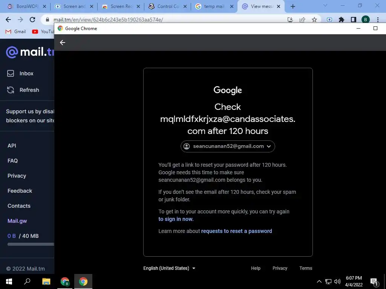Open 'requests to reset a password' link
The width and height of the screenshot is (386, 289).
pos(237,231)
